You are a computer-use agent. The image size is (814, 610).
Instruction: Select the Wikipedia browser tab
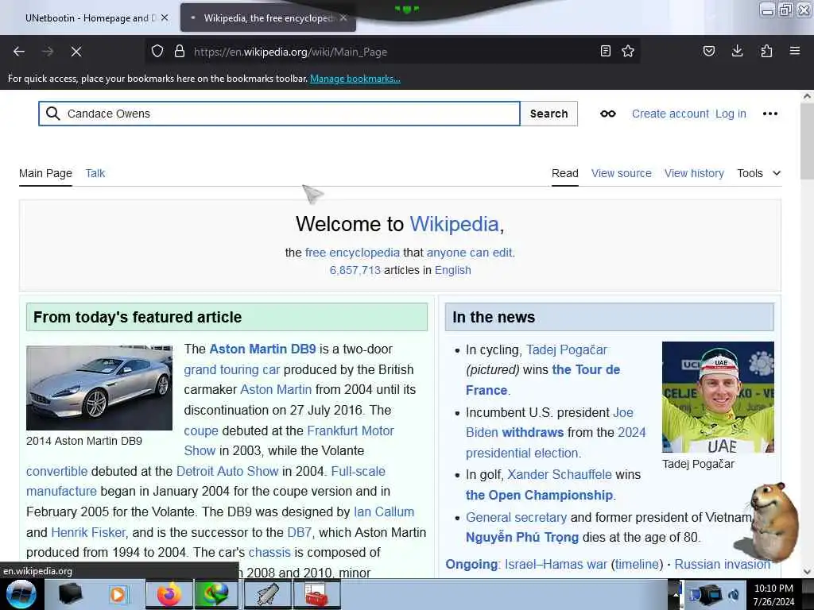click(x=268, y=17)
